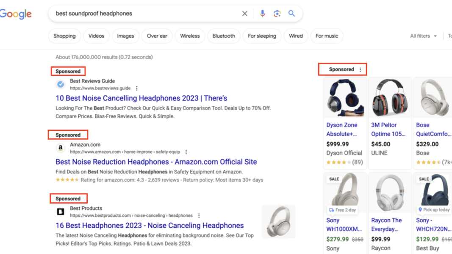The width and height of the screenshot is (452, 254).
Task: Click the search magnifying glass icon
Action: coord(291,13)
